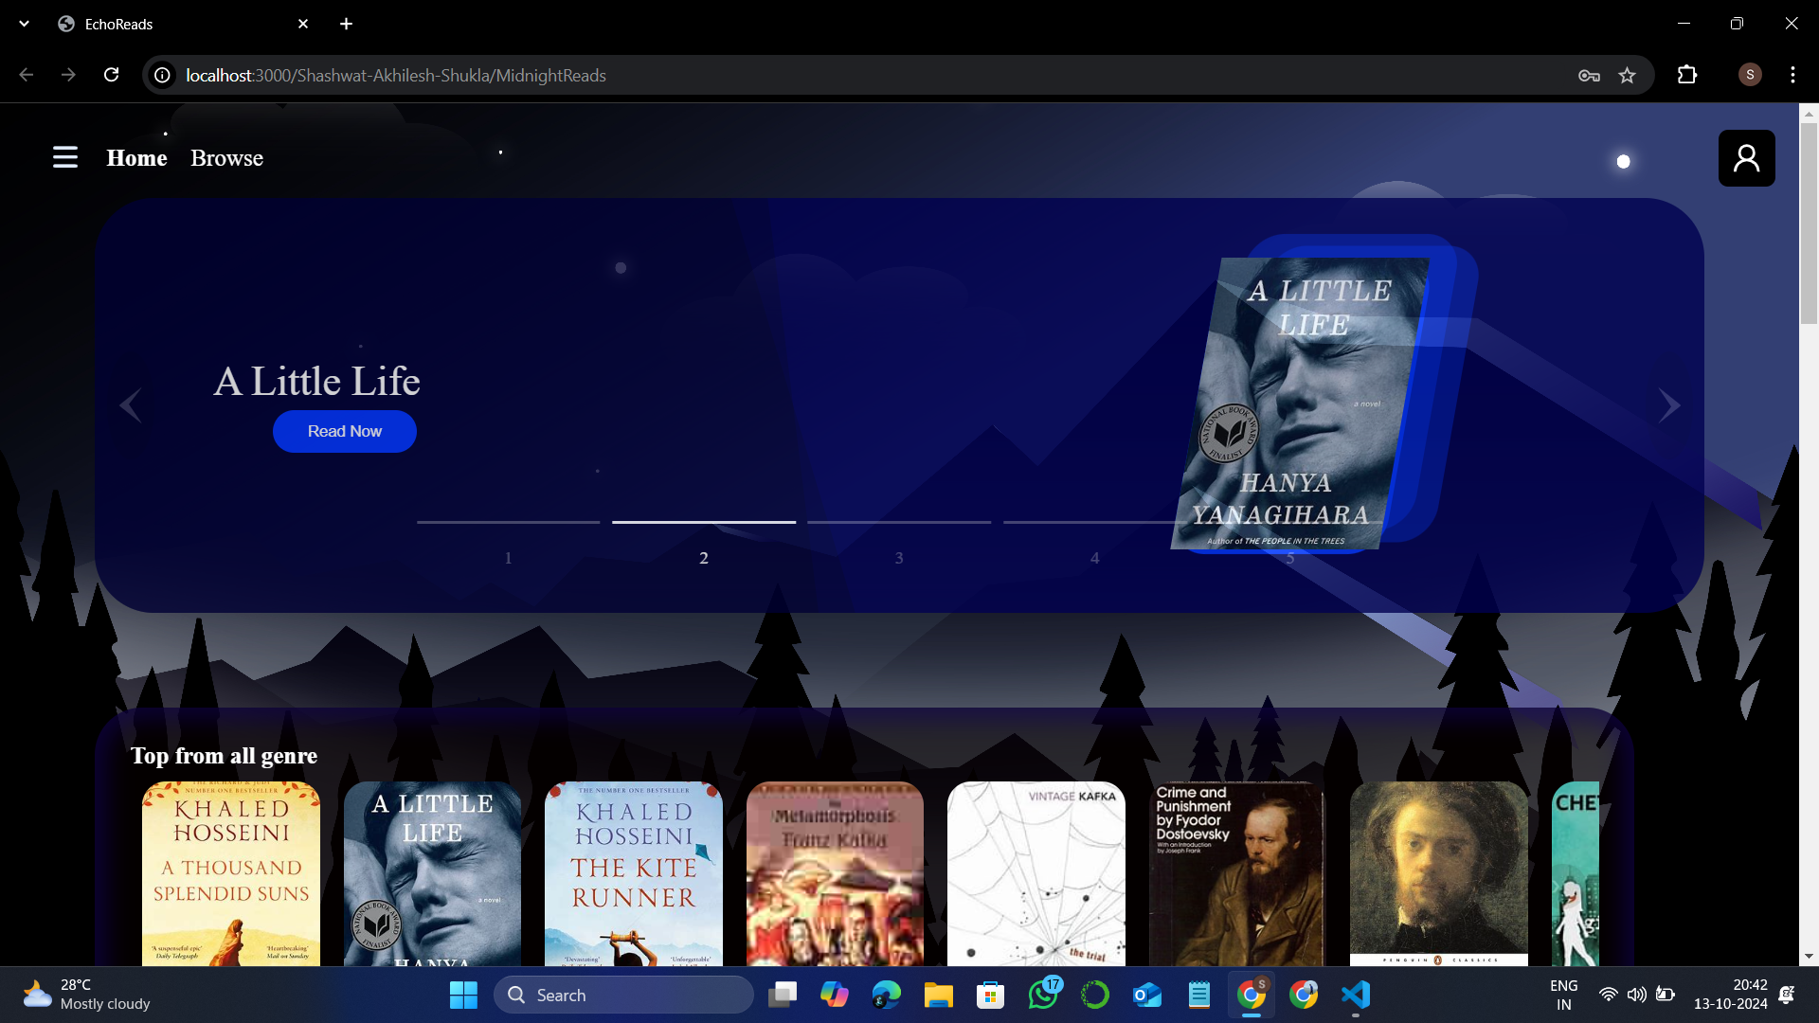Click the A Little Life featured cover
1819x1023 pixels.
pos(1300,404)
